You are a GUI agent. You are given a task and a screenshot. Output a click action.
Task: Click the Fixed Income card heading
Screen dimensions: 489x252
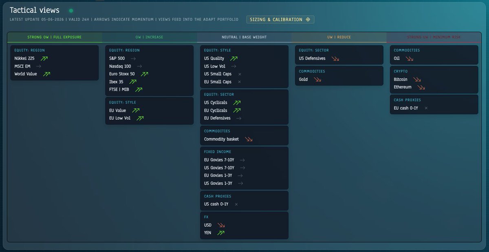click(x=218, y=152)
